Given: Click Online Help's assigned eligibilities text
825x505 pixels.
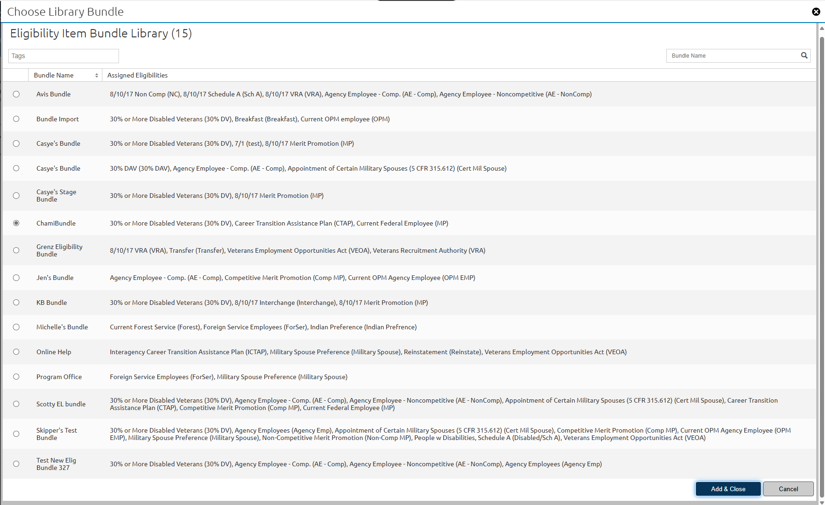Looking at the screenshot, I should coord(368,352).
